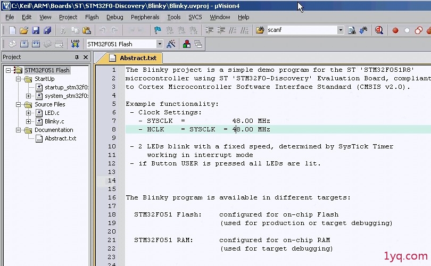Image resolution: width=431 pixels, height=266 pixels.
Task: Start debug session with the magnifier 'd' icon
Action: 379,30
